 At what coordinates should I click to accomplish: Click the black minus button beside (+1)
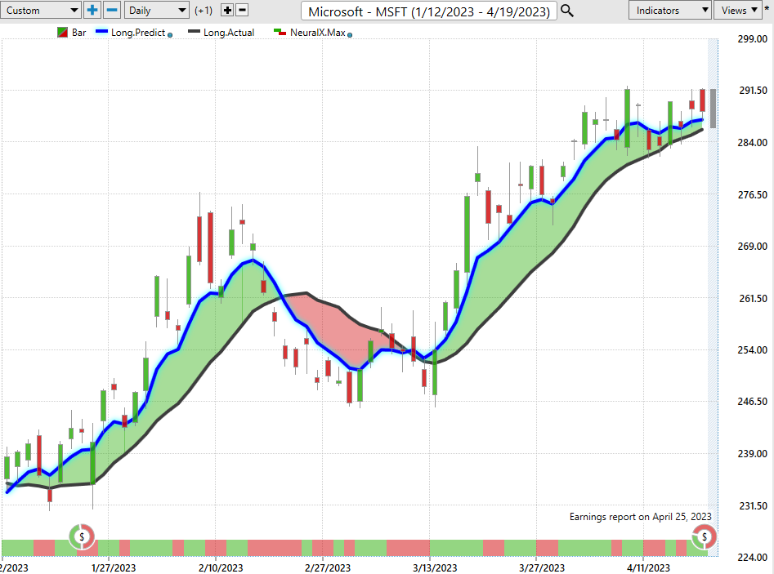tap(243, 11)
